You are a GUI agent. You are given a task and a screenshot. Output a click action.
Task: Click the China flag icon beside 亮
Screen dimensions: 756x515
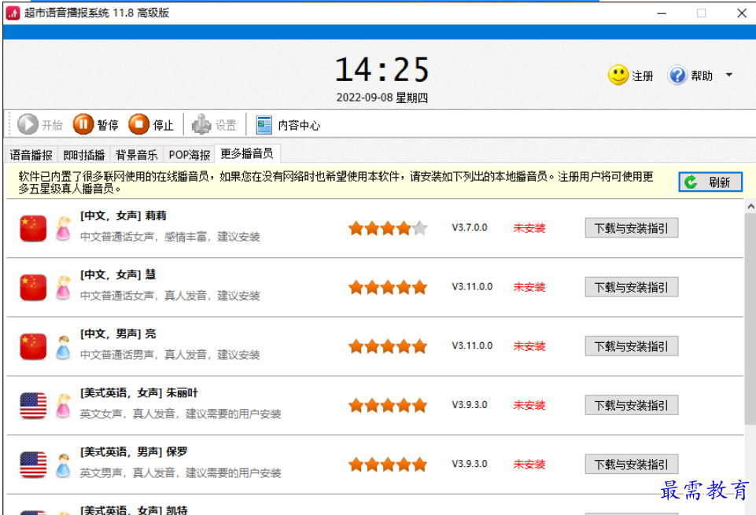[x=33, y=347]
